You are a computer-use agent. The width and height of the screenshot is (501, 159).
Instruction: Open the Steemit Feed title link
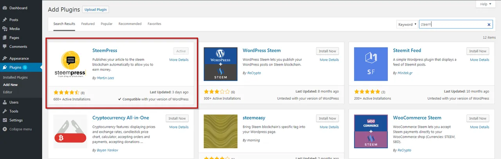pos(407,50)
